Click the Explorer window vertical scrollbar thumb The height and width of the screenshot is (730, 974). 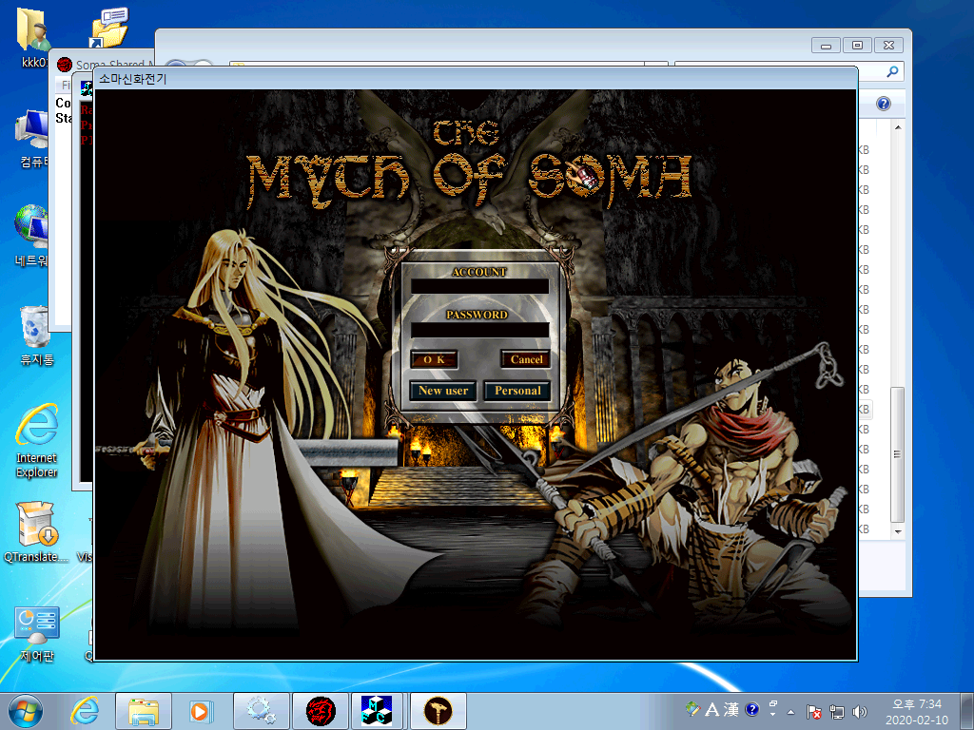coord(897,454)
